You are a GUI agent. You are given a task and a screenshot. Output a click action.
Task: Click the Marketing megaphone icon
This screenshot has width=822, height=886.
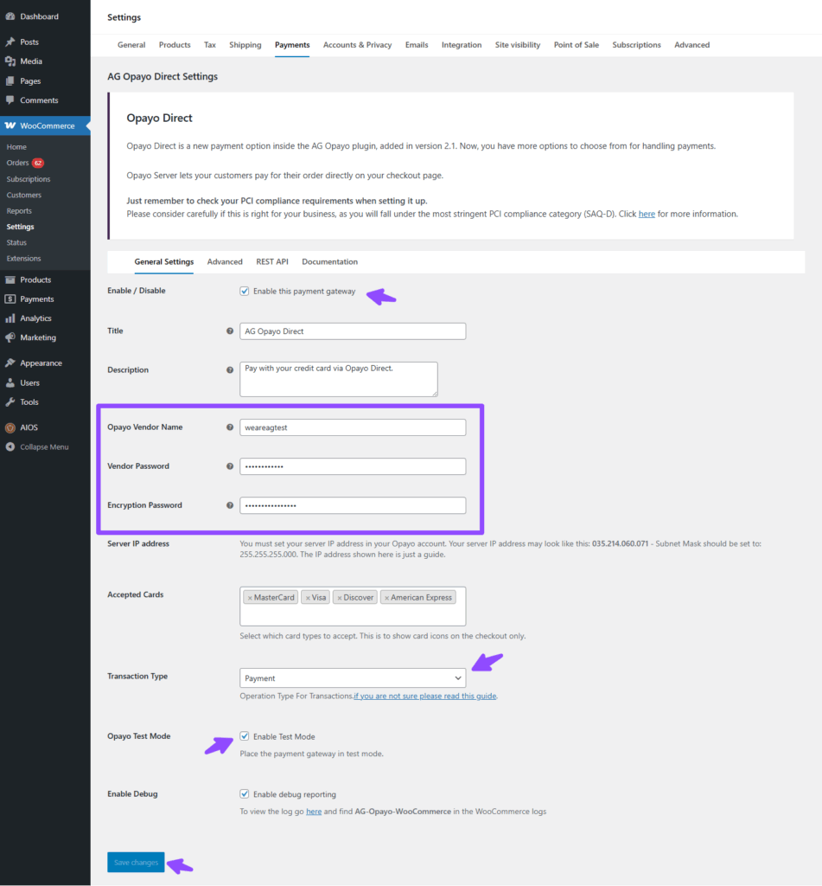click(10, 337)
